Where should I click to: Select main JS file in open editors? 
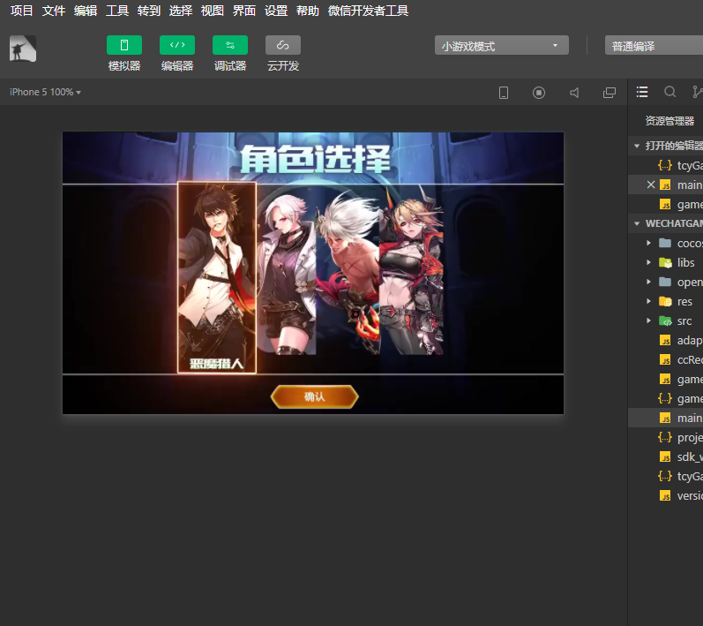tap(681, 185)
